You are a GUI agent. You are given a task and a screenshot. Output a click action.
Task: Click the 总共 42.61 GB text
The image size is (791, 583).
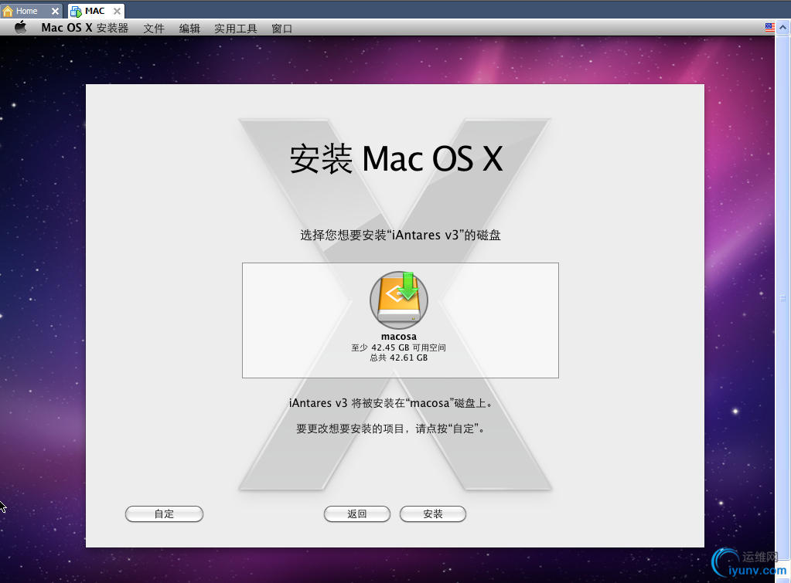tap(398, 358)
